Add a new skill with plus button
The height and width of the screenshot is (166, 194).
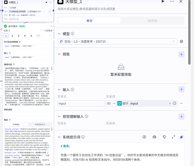pos(181,54)
